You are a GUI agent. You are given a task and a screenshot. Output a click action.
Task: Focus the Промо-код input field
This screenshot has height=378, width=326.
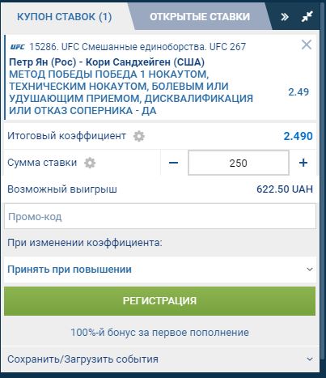pyautogui.click(x=160, y=217)
